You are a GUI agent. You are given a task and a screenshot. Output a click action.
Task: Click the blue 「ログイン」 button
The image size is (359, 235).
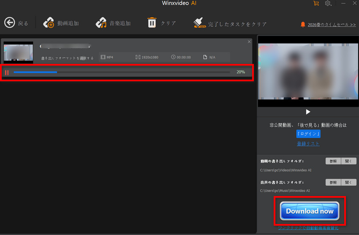(308, 134)
